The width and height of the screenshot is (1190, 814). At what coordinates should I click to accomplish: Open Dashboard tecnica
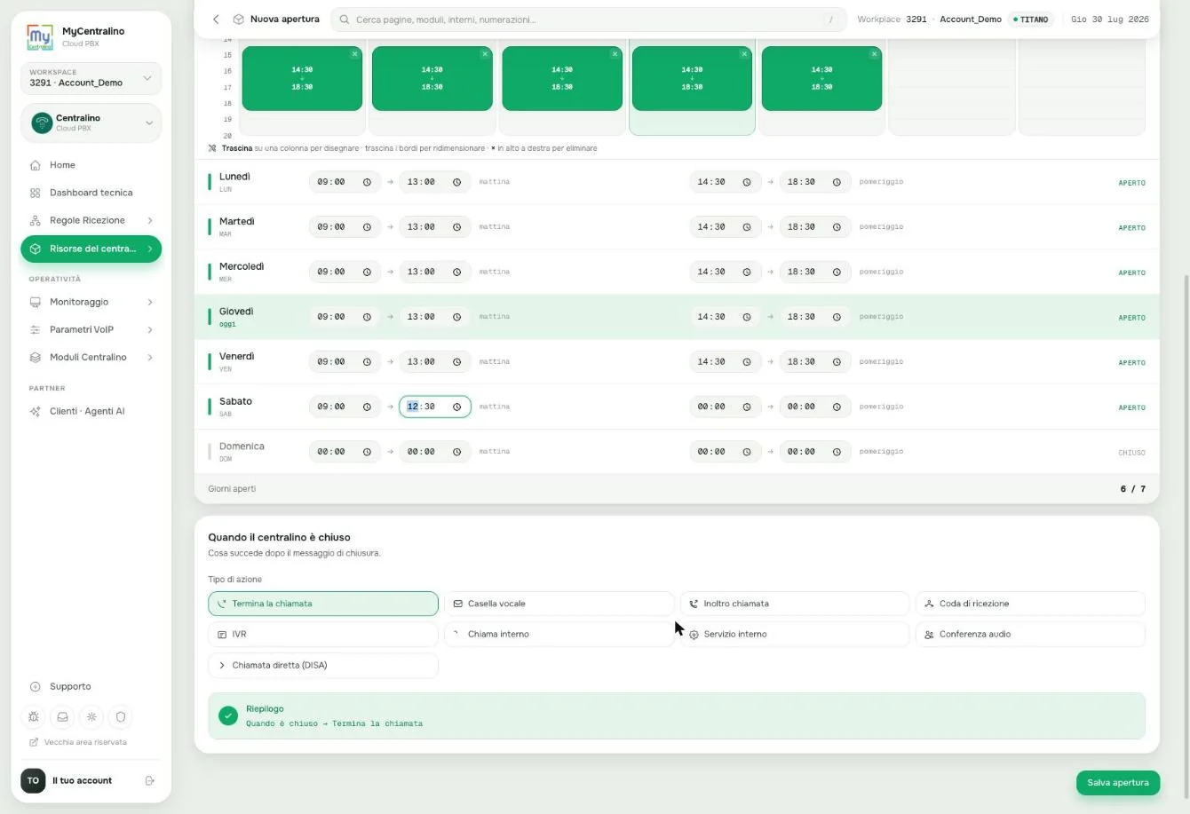point(91,193)
